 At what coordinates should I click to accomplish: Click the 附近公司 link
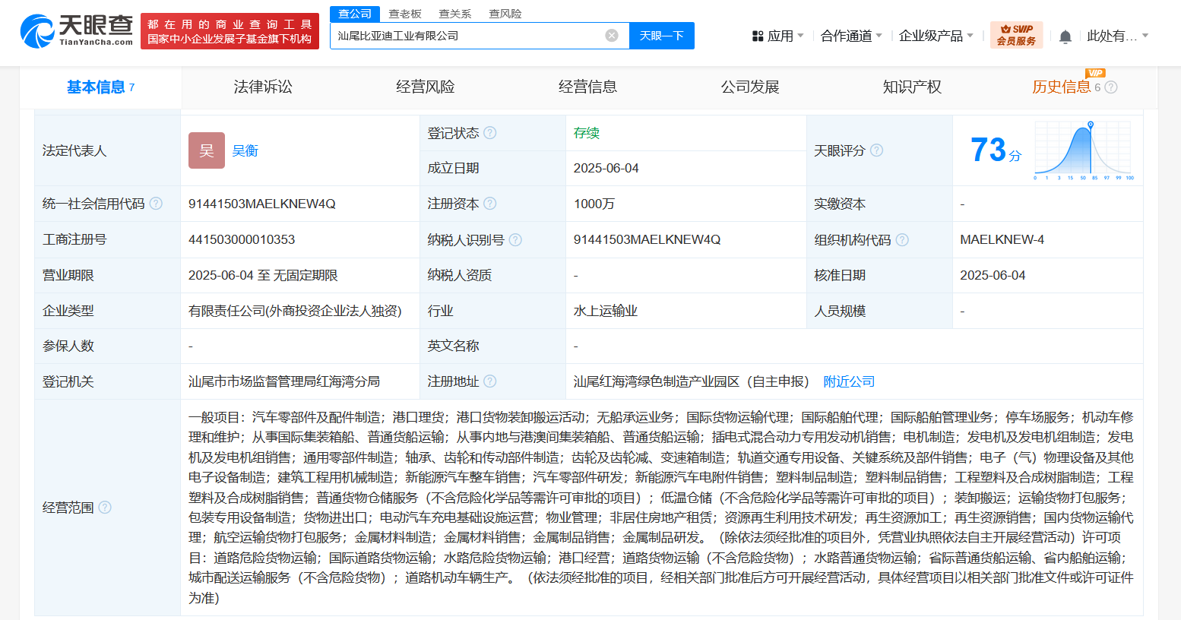(849, 381)
